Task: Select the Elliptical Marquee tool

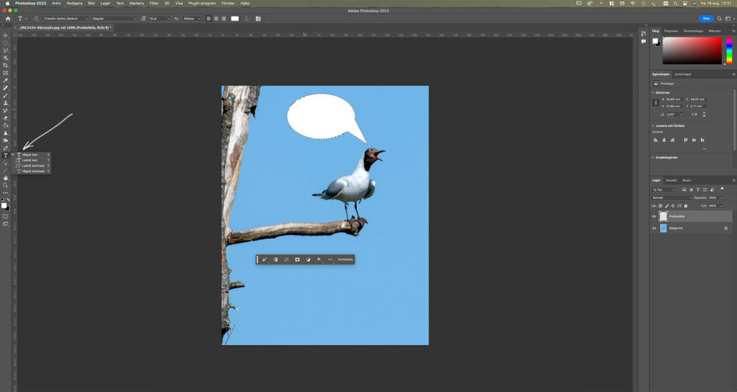Action: (x=5, y=43)
